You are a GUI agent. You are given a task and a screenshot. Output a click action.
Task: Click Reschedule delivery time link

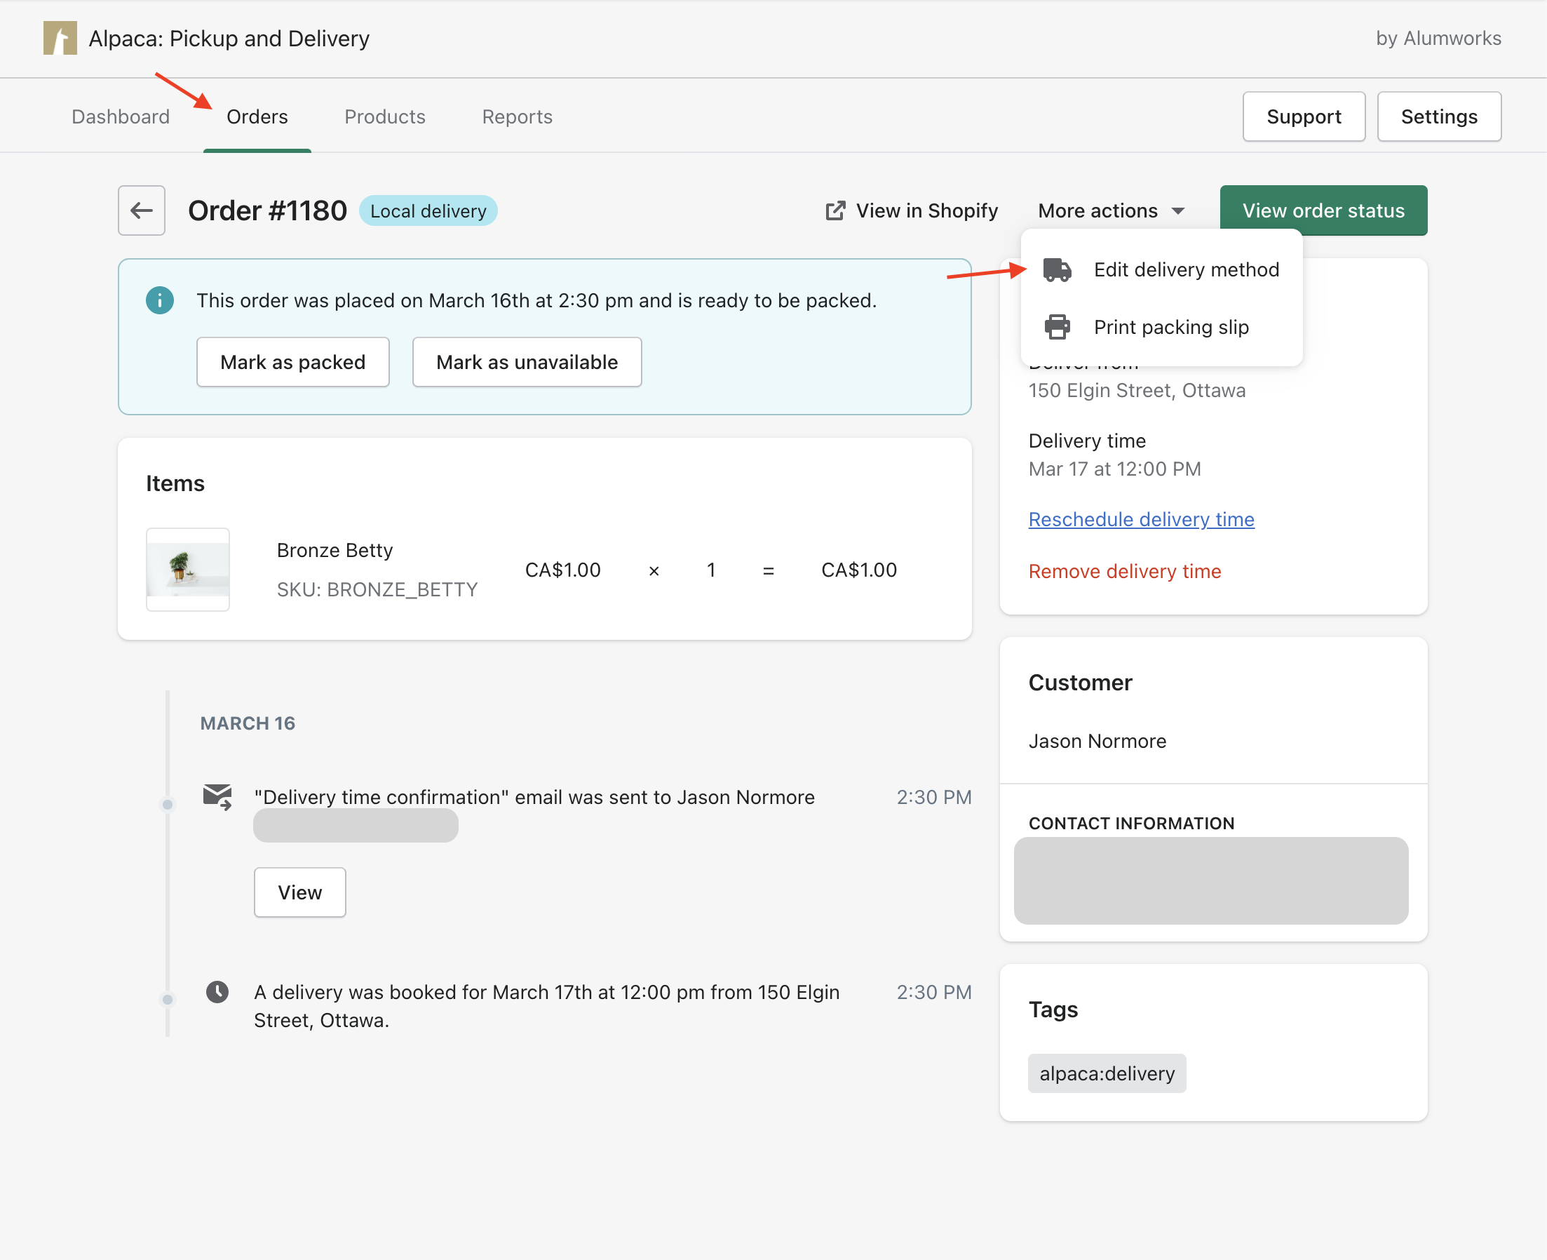click(1141, 518)
